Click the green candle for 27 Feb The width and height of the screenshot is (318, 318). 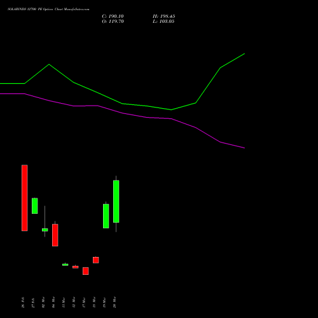tap(35, 205)
